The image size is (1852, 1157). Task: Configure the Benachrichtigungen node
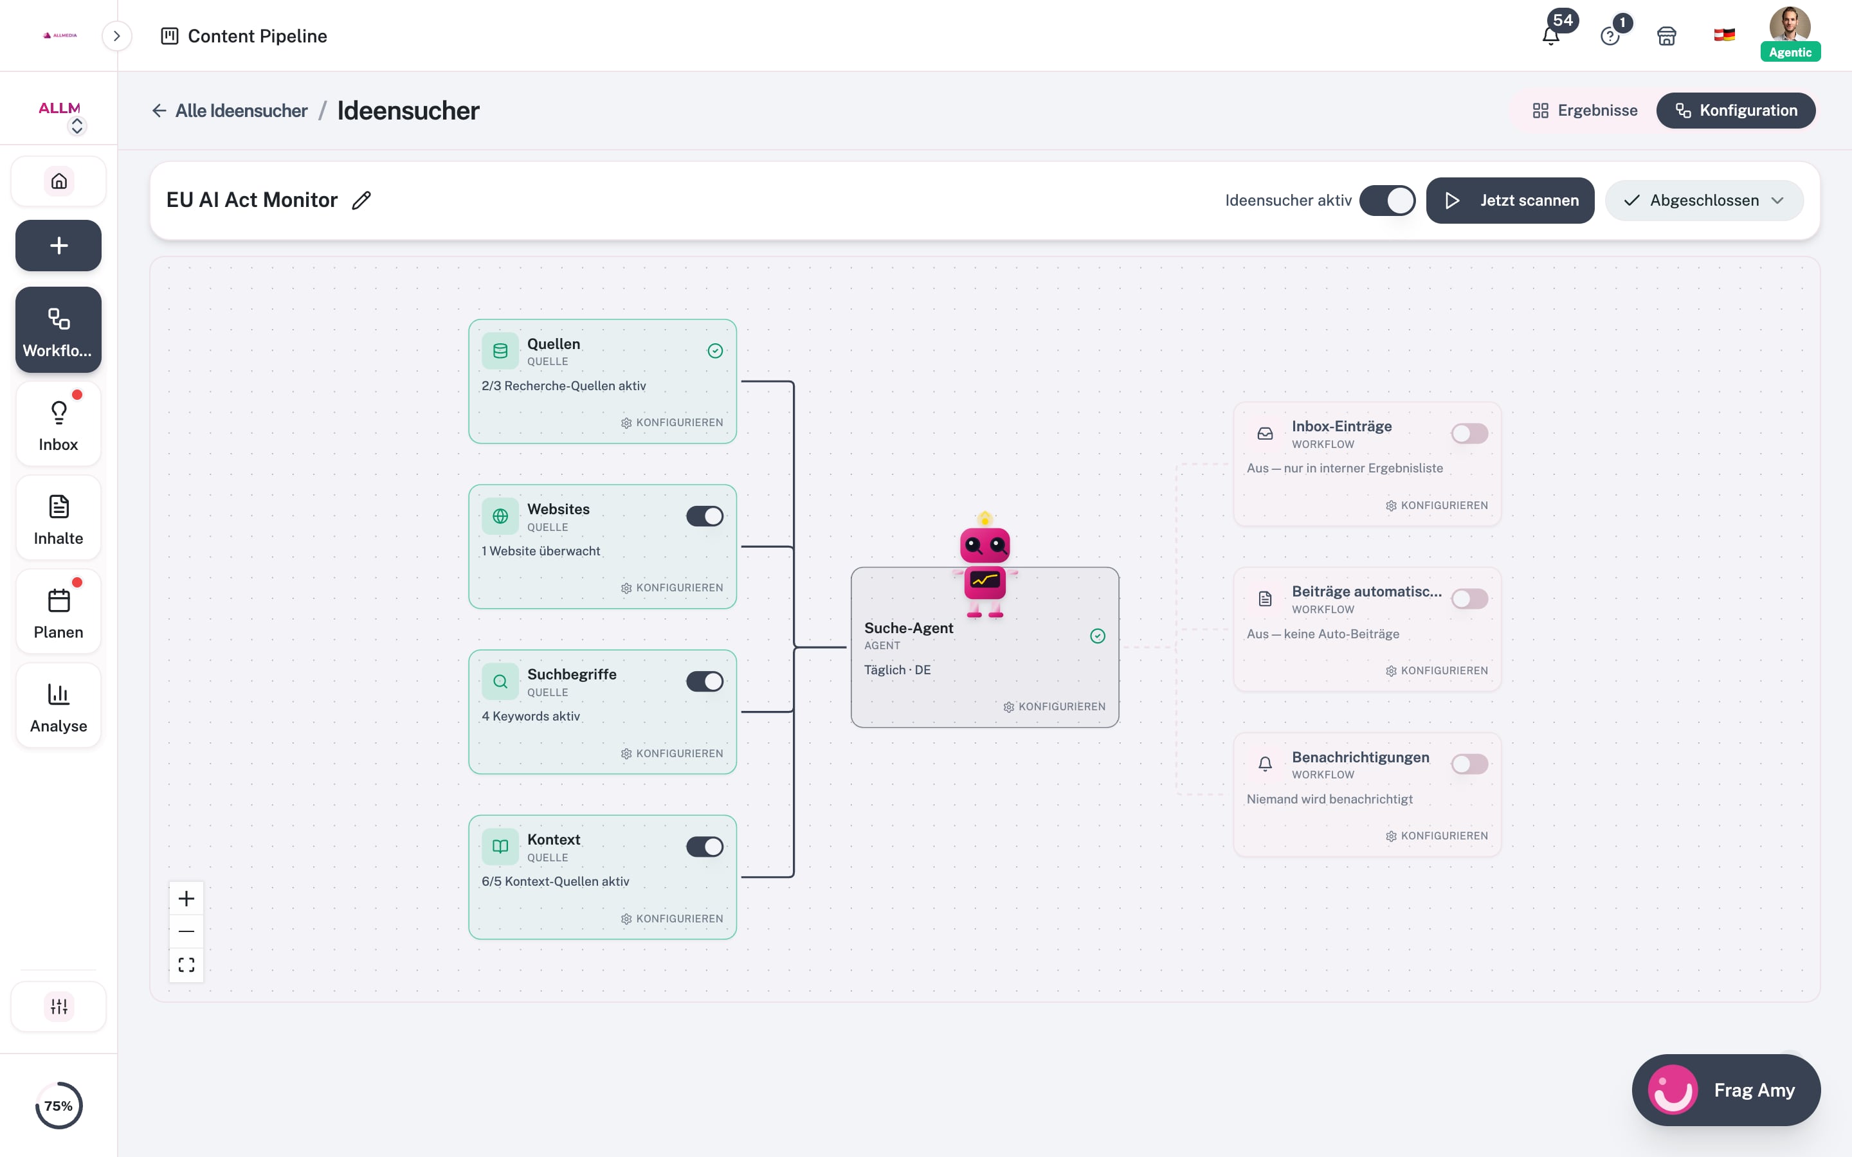click(1437, 836)
